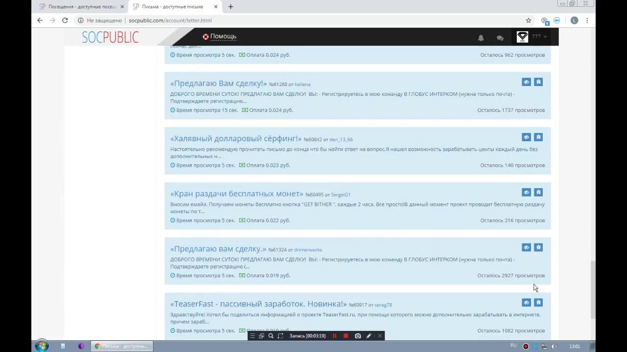The image size is (627, 352).
Task: View site info for the Не защищено warning
Action: point(100,21)
